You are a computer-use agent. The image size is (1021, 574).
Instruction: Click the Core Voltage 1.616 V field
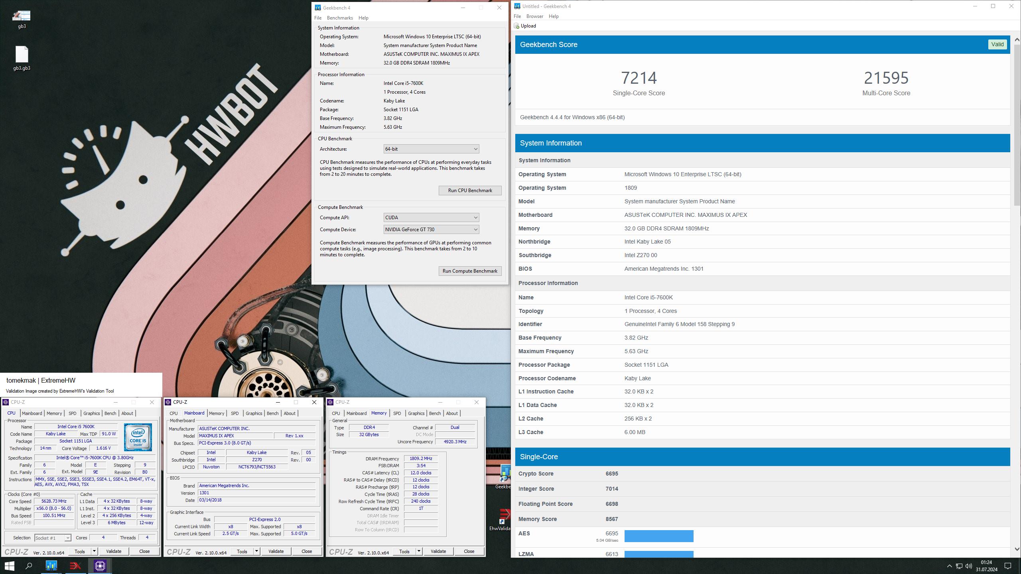(103, 448)
